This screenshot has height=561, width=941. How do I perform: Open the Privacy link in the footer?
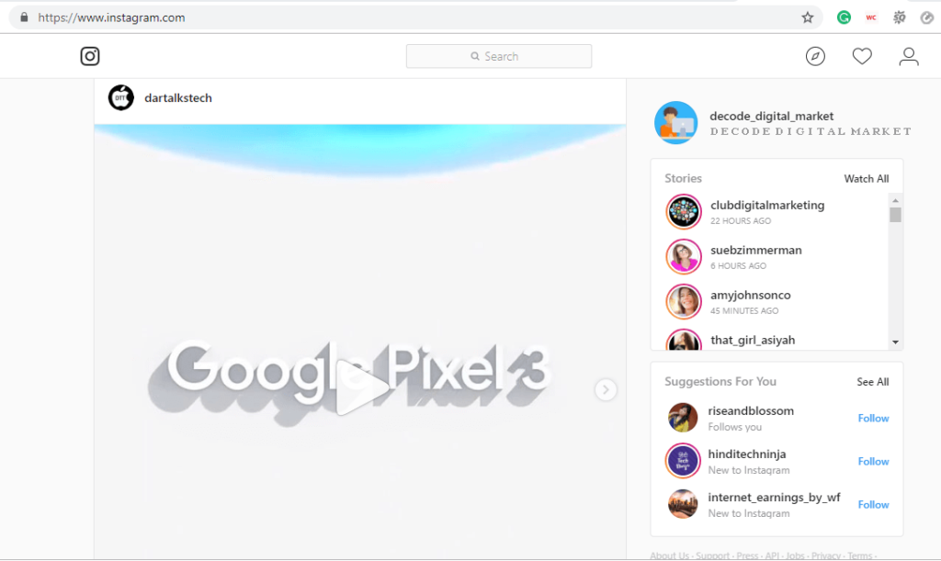(x=825, y=555)
